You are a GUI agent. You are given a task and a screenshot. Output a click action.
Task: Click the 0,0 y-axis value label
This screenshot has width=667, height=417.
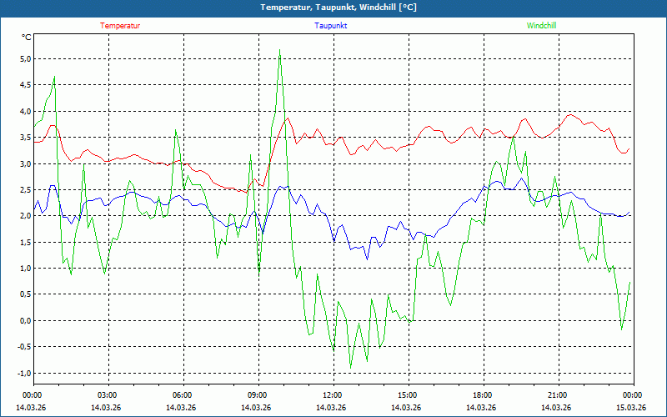[x=24, y=321]
